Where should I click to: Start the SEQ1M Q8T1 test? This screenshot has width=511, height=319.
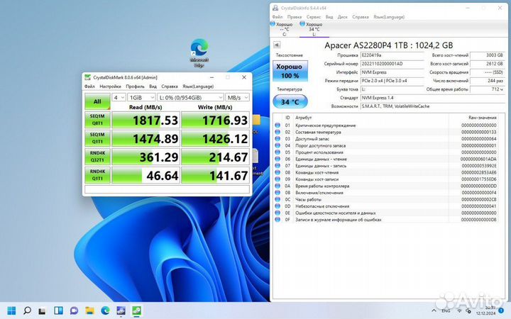pos(97,120)
